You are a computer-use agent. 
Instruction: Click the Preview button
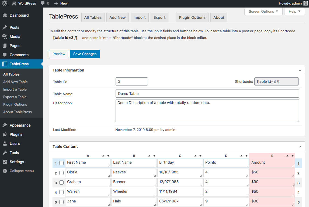(x=59, y=54)
